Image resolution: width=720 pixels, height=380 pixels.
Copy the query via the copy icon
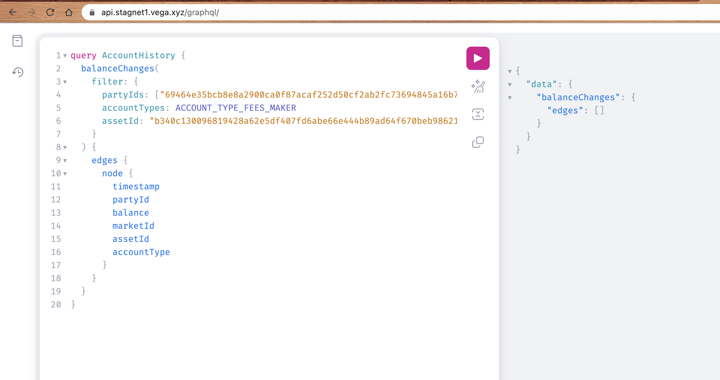pyautogui.click(x=478, y=141)
